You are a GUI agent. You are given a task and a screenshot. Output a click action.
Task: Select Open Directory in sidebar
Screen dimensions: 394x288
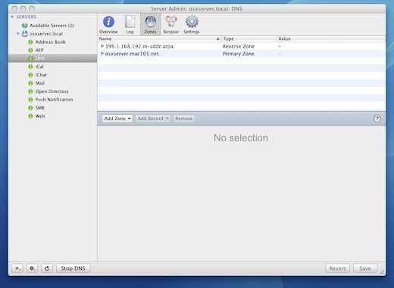click(x=52, y=91)
